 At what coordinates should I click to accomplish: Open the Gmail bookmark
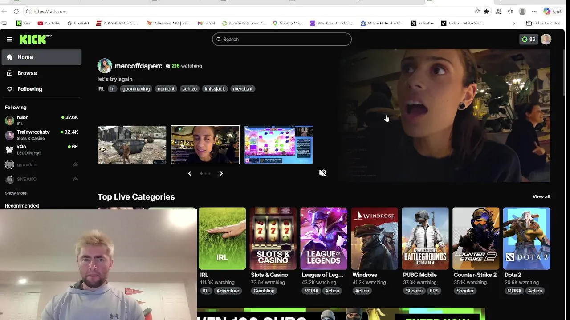tap(206, 23)
